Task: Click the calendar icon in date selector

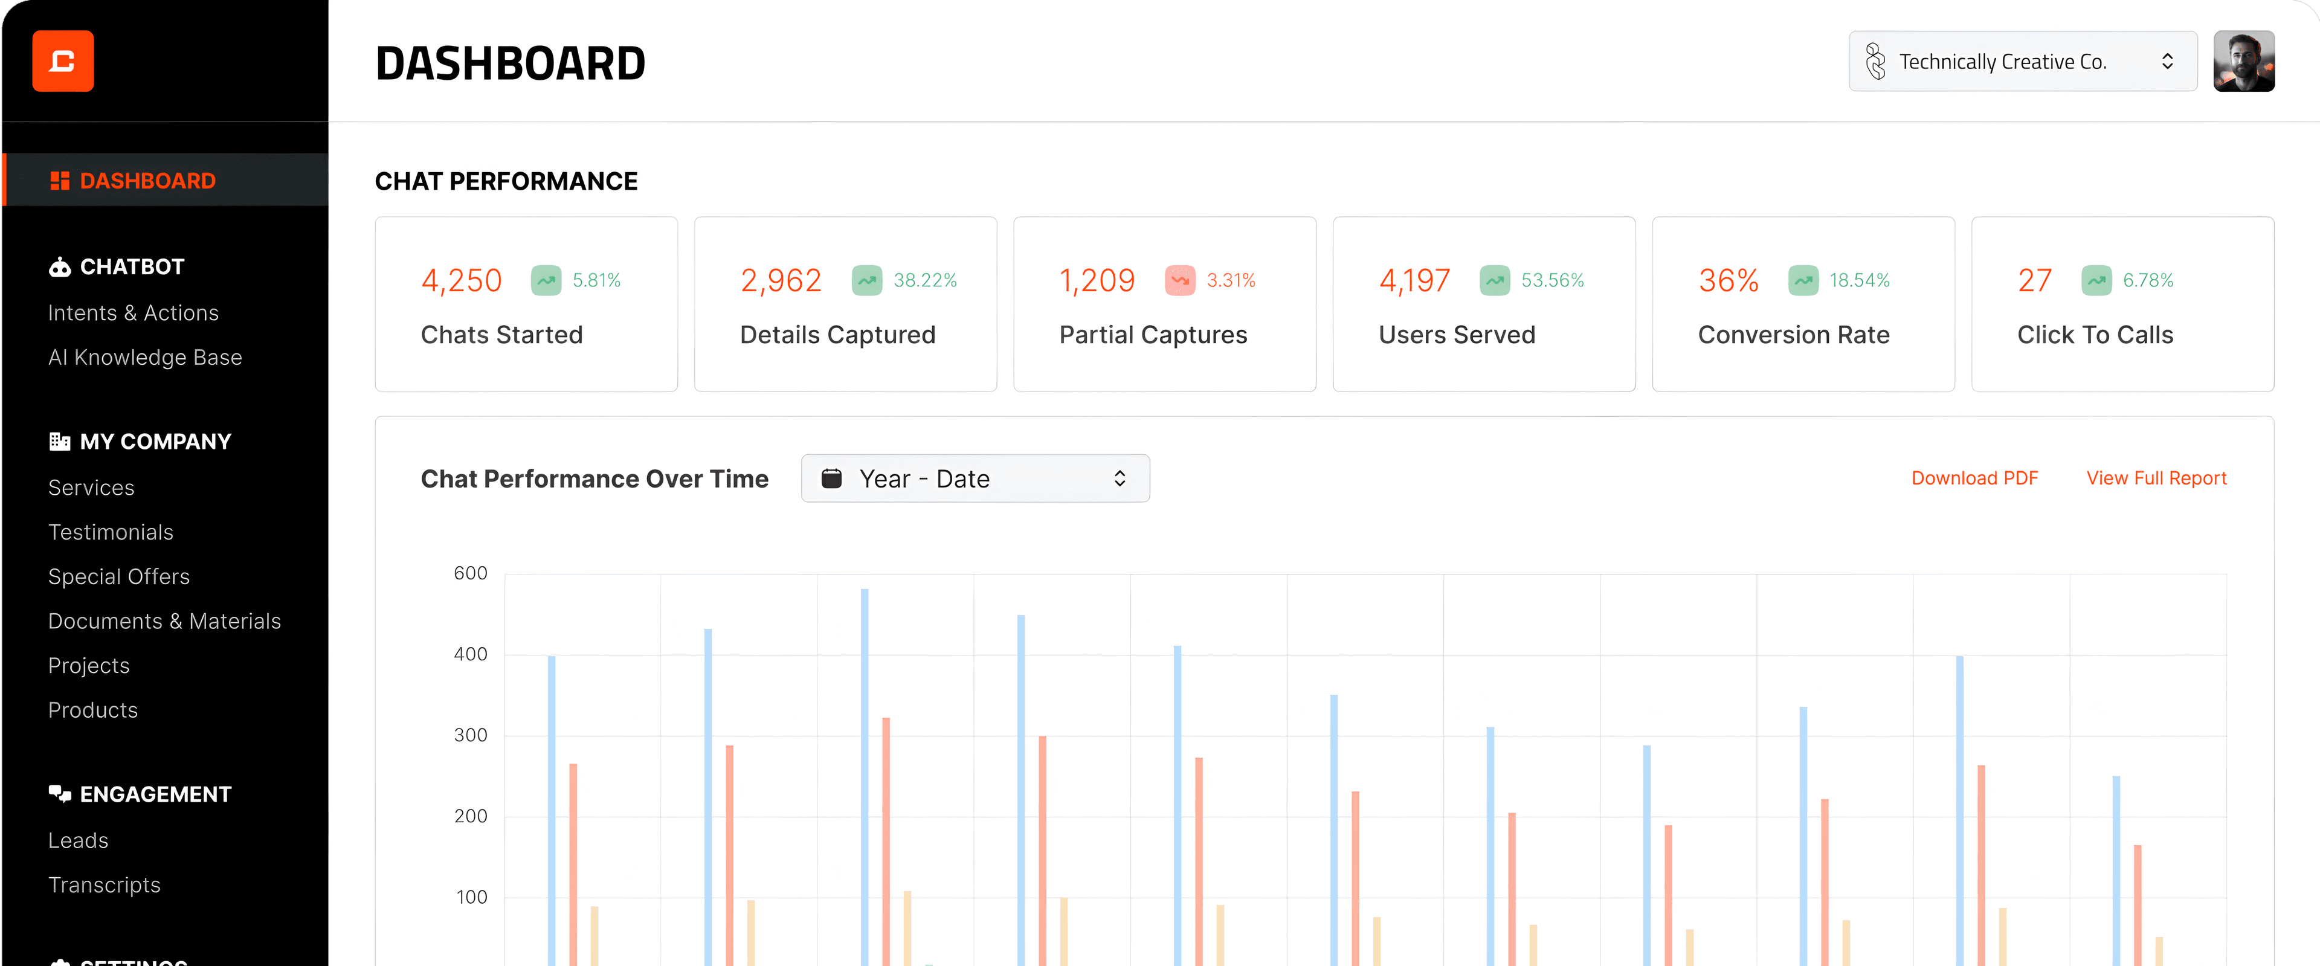Action: click(831, 478)
